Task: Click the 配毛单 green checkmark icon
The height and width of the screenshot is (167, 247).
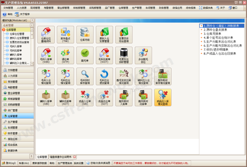Action: (x=85, y=55)
